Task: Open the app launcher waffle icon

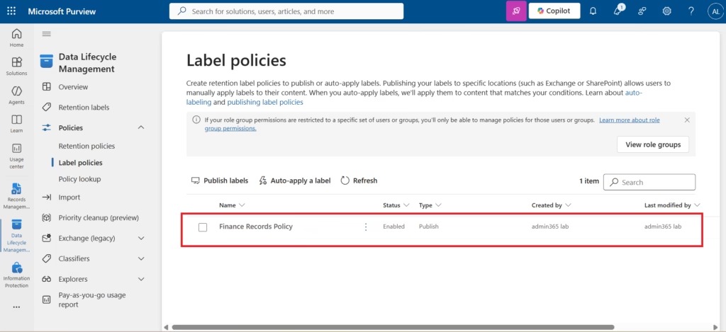Action: (11, 11)
